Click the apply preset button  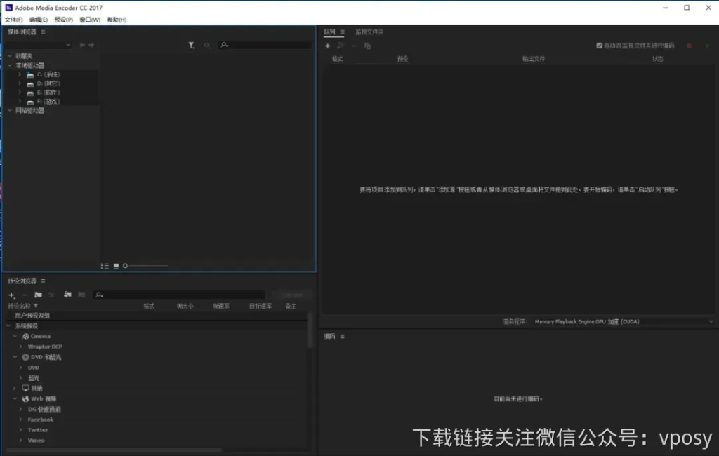click(x=291, y=295)
